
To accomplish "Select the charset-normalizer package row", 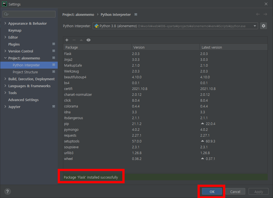I will [x=165, y=95].
